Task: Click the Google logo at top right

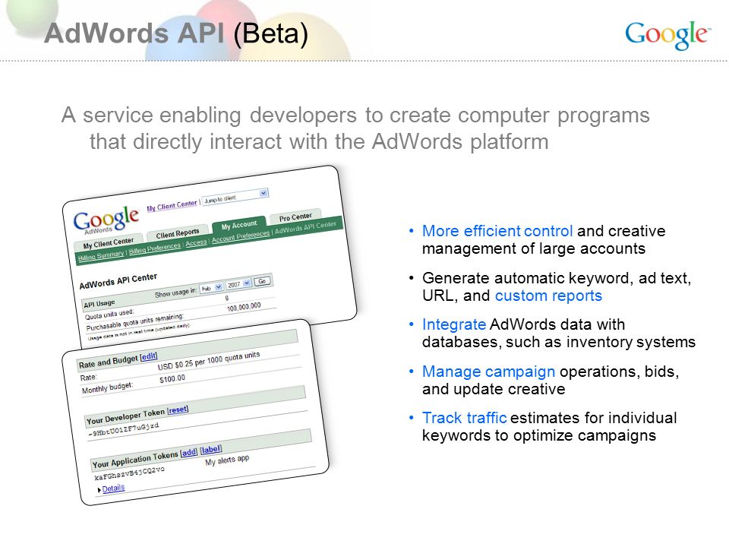Action: coord(667,35)
